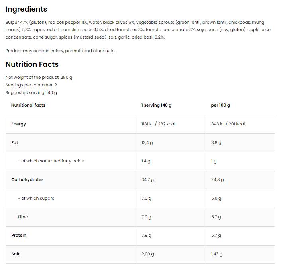Click the 1181 kJ / 282 kcal value
The width and height of the screenshot is (281, 269).
point(158,124)
